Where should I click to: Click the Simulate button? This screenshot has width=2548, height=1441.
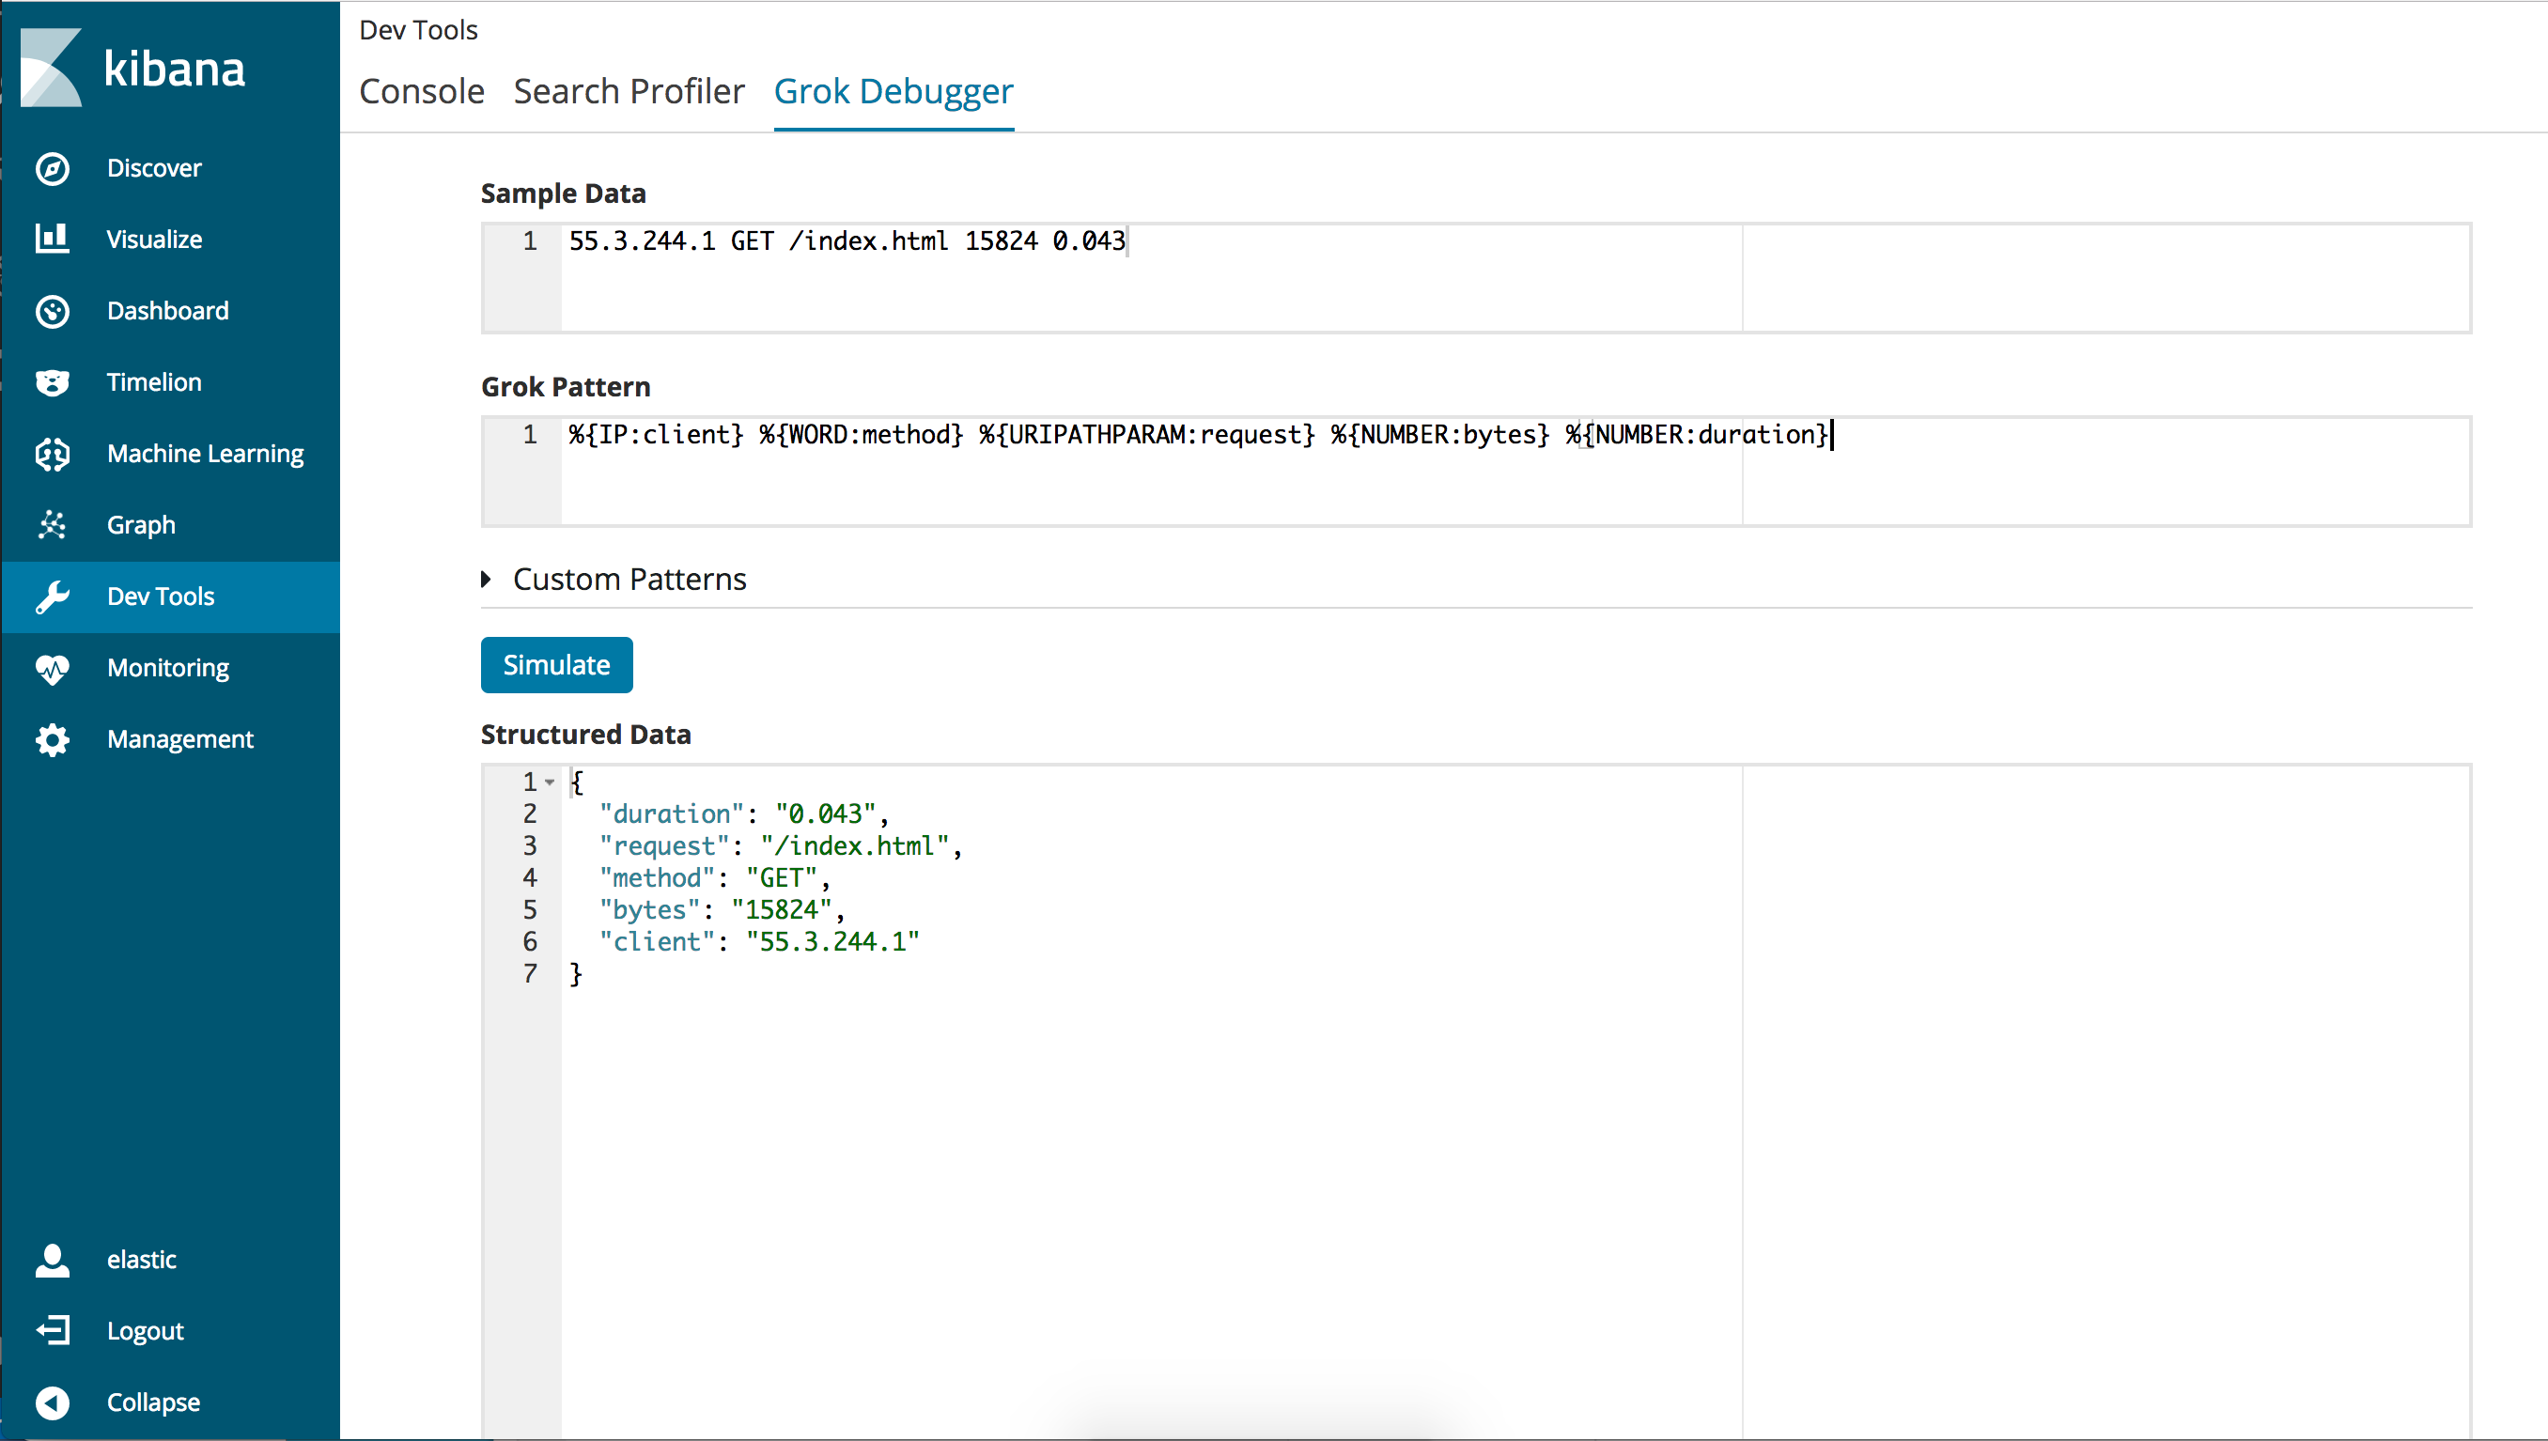coord(555,664)
